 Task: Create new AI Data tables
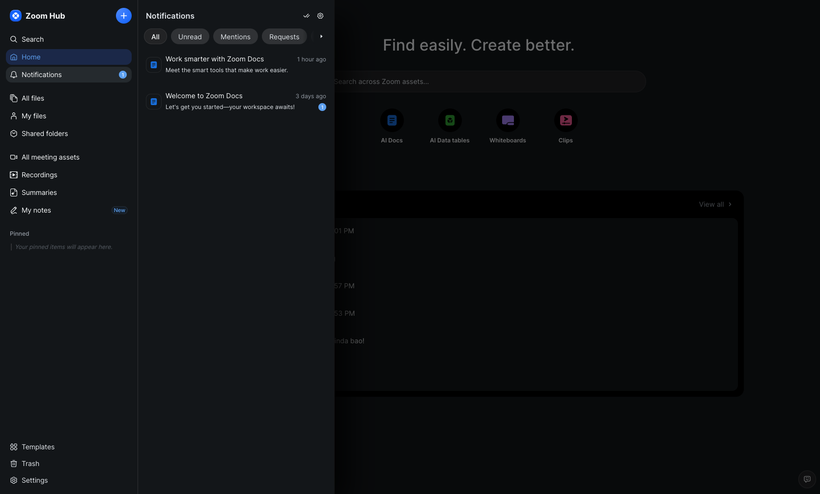click(x=450, y=126)
